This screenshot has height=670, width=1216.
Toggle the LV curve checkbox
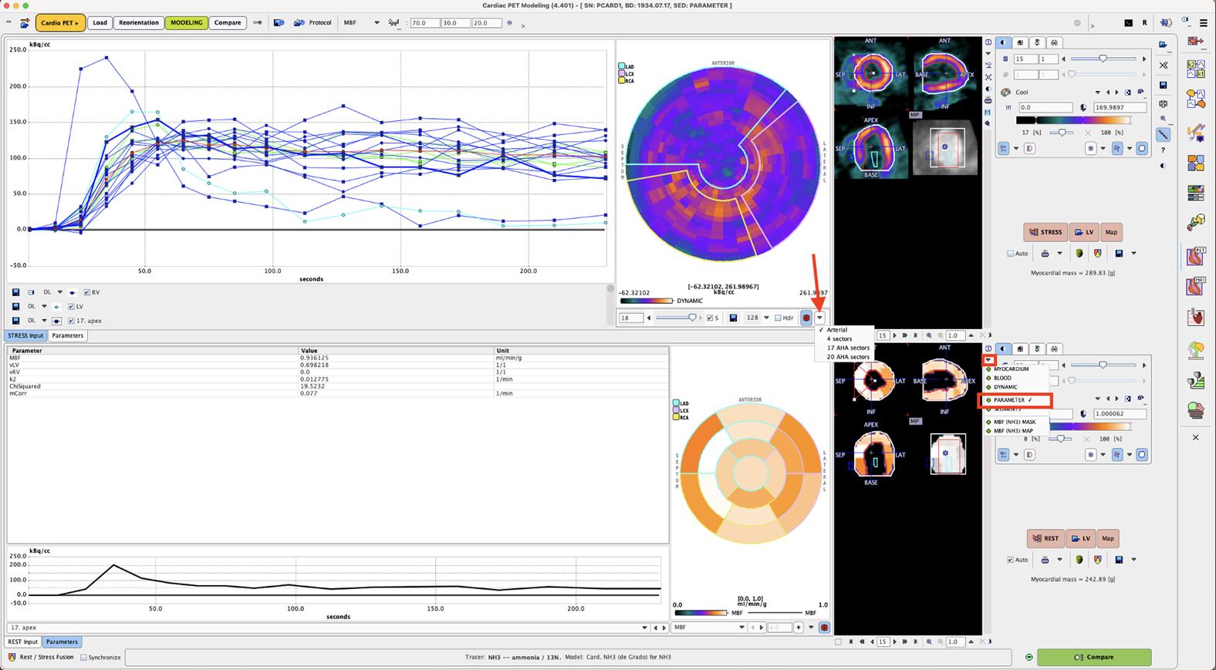tap(71, 306)
